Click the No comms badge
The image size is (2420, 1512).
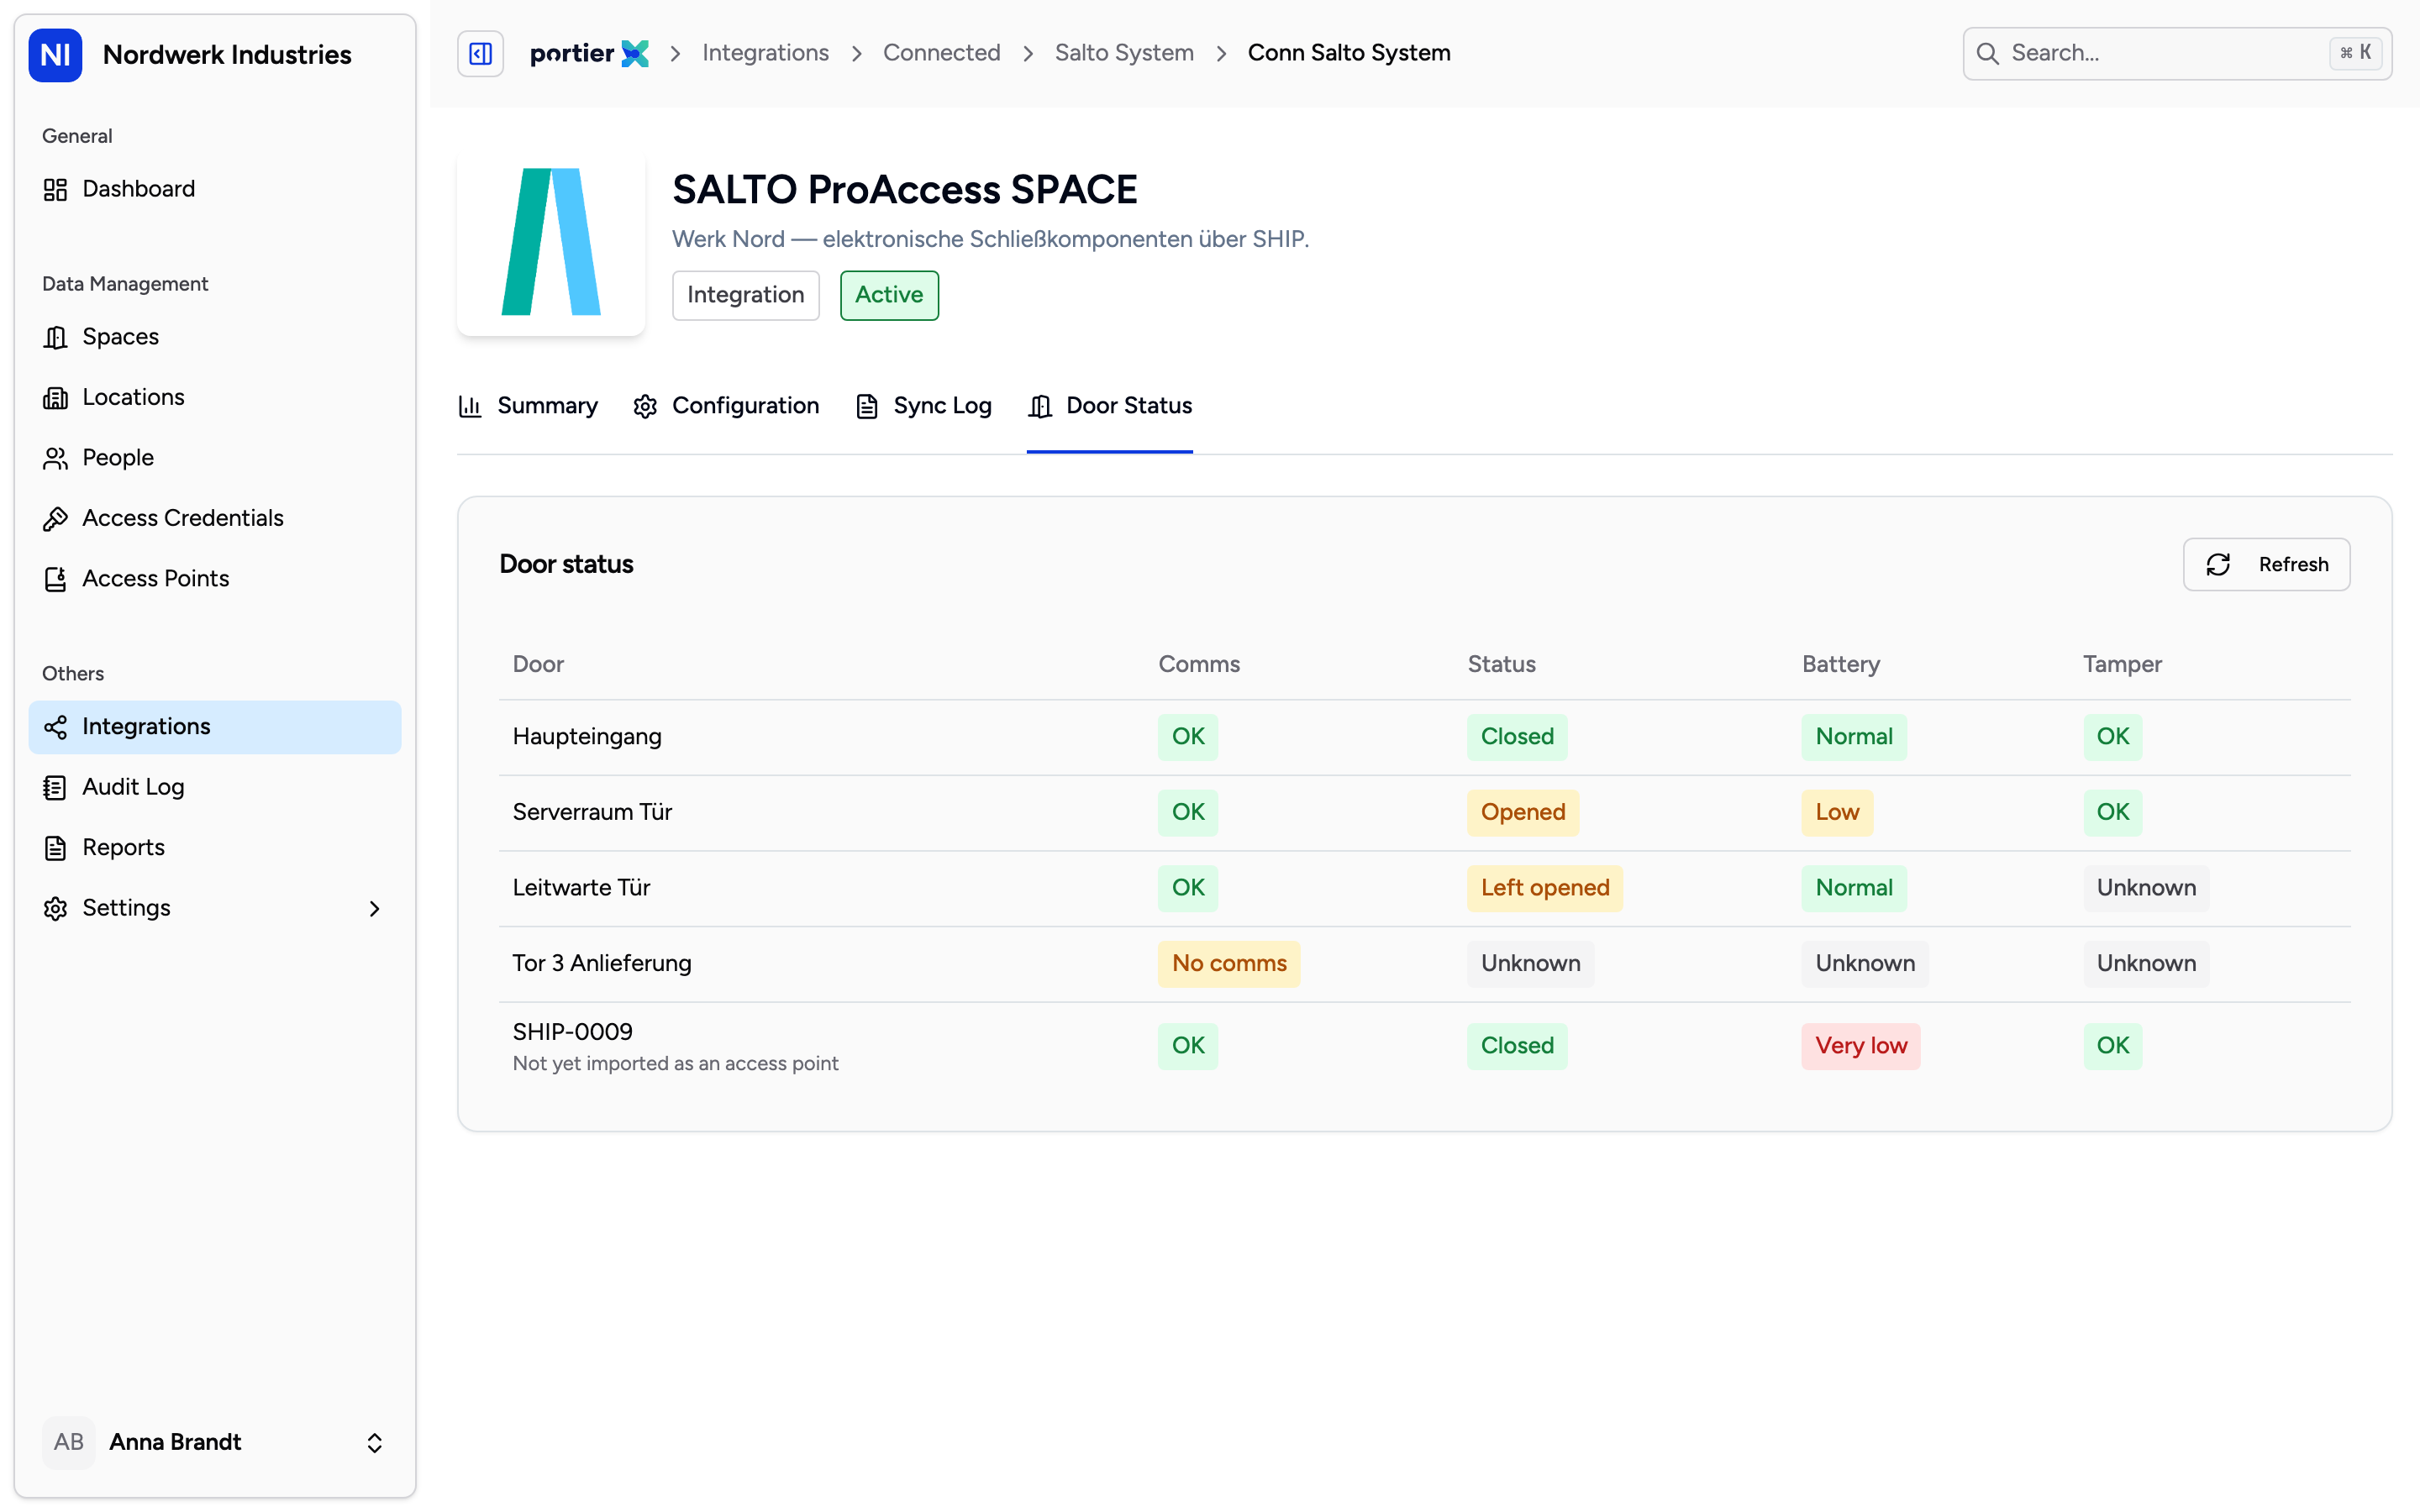pyautogui.click(x=1229, y=964)
